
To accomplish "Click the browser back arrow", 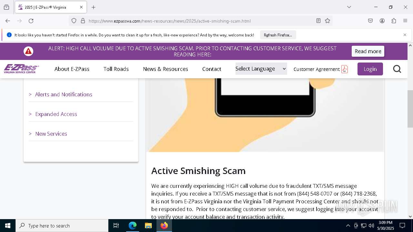I will coord(8,21).
